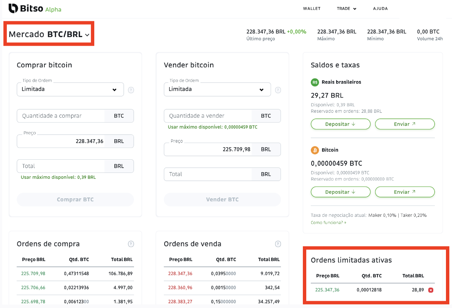Open help tooltip beside buy order type
Image resolution: width=452 pixels, height=308 pixels.
[131, 90]
